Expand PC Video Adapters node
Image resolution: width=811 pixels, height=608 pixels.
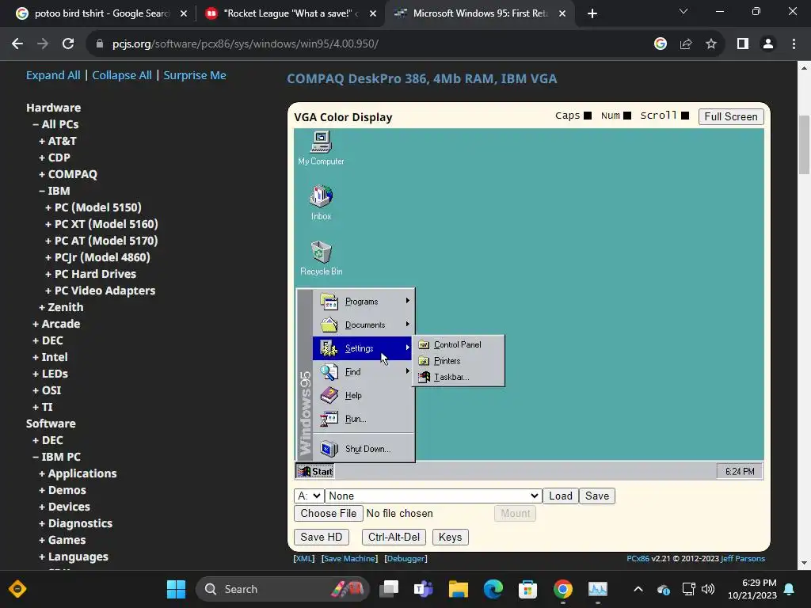pyautogui.click(x=101, y=291)
